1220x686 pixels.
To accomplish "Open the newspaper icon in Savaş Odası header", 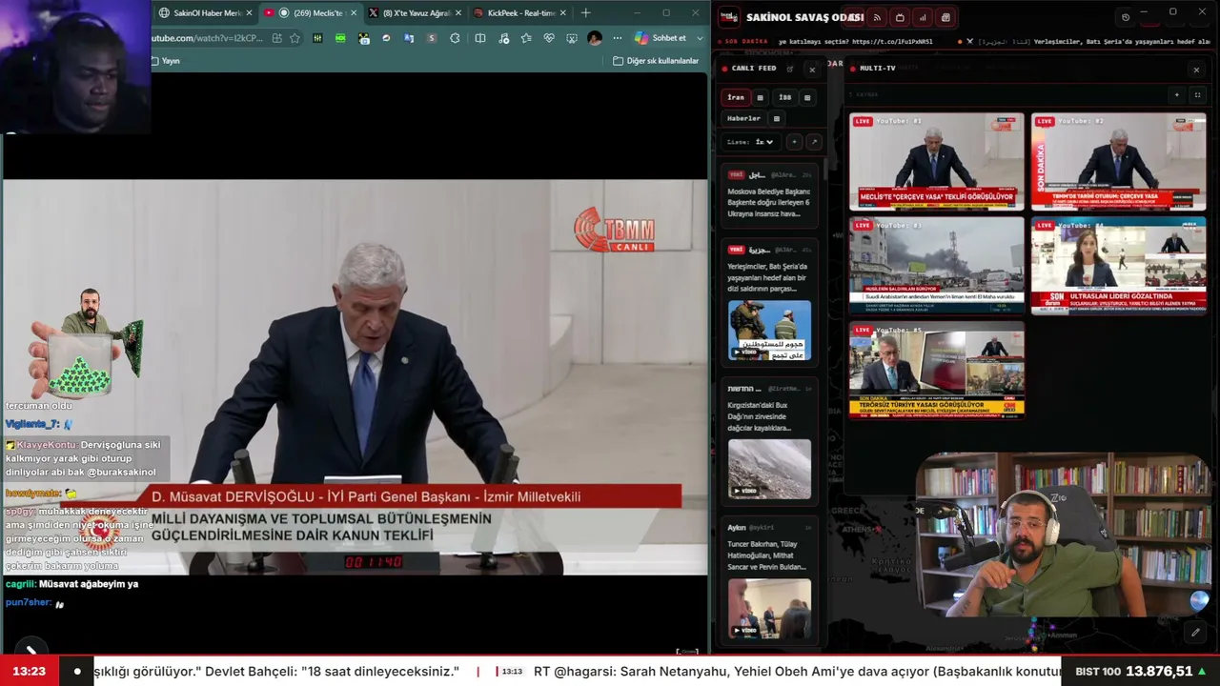I will tap(945, 17).
